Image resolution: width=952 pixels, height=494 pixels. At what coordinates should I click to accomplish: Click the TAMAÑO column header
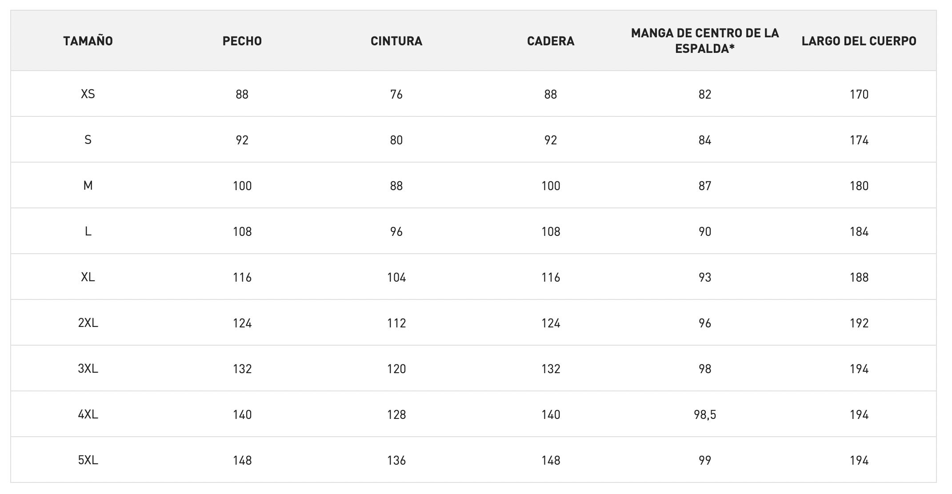click(88, 41)
